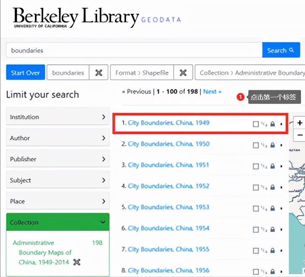Check the box for City Boundaries 1949
Screen dimensions: 305x277
coord(256,124)
